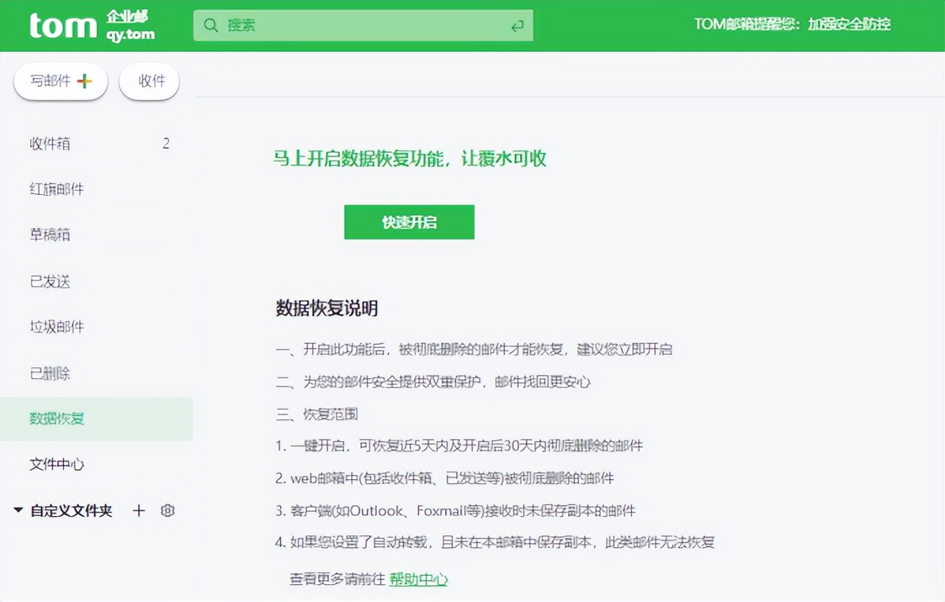The width and height of the screenshot is (945, 602).
Task: Click the TOM 企业邮 logo
Action: click(x=91, y=26)
